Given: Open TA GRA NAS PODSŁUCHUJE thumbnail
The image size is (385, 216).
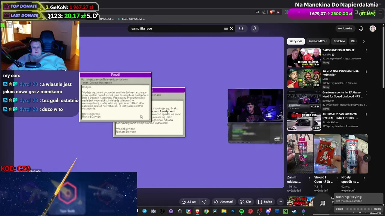Looking at the screenshot, I should point(304,79).
